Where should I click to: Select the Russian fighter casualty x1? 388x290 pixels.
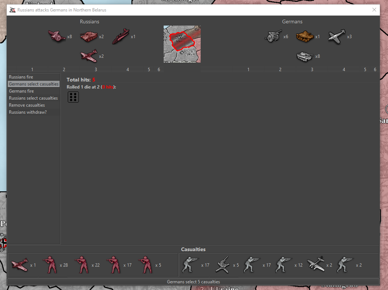pyautogui.click(x=20, y=265)
